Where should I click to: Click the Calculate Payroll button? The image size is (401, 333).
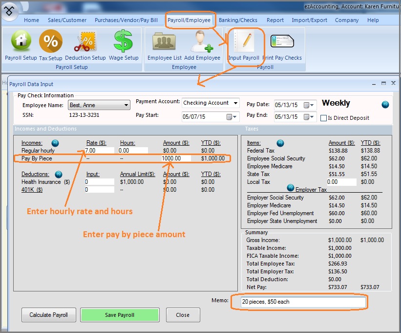tap(48, 315)
